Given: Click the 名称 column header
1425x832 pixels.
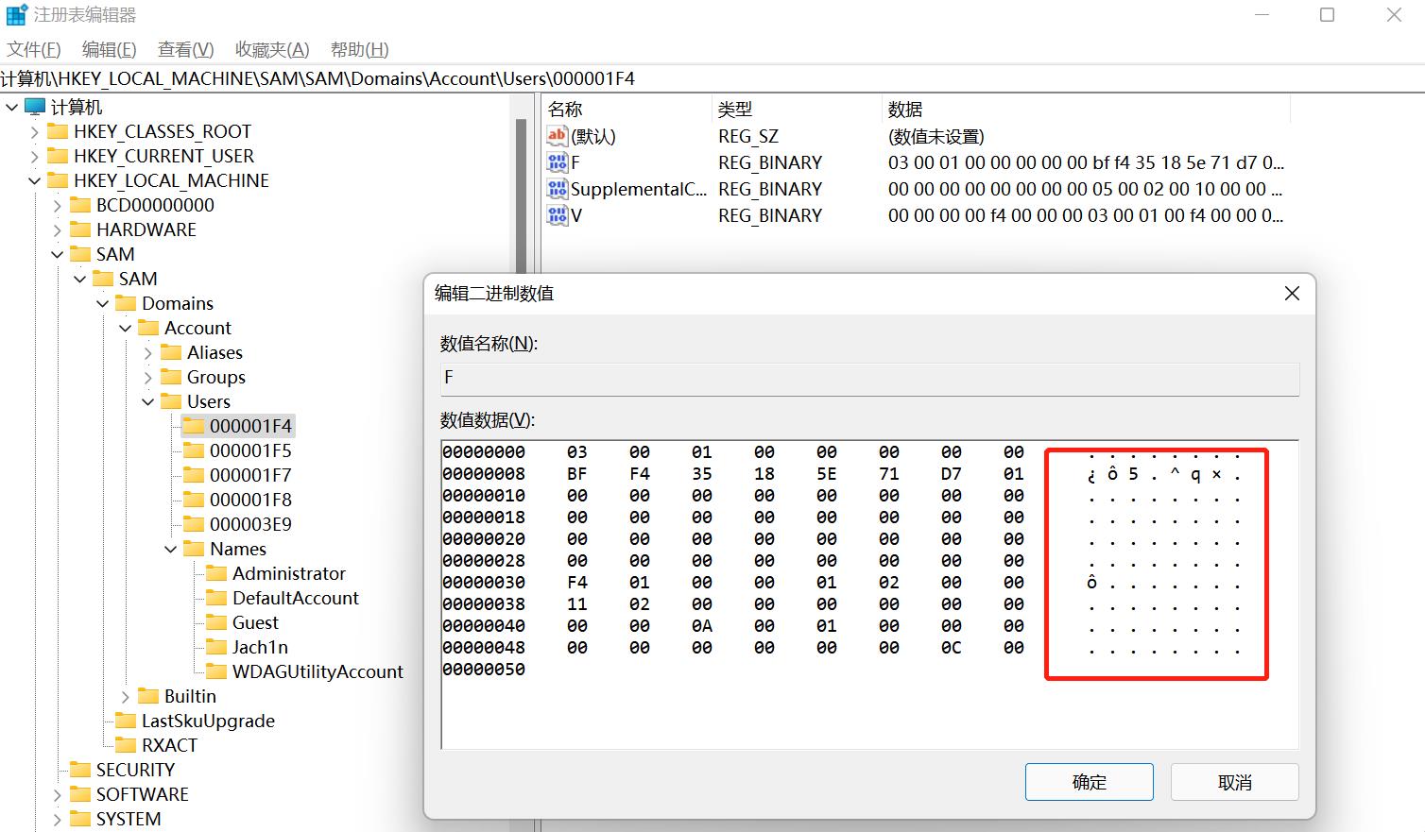Looking at the screenshot, I should (x=627, y=110).
